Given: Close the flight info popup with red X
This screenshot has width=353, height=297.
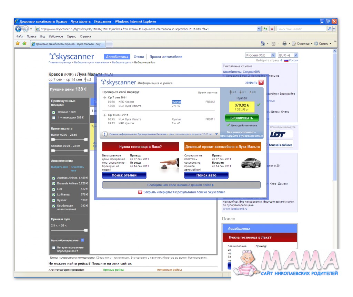Looking at the screenshot, I should [261, 82].
